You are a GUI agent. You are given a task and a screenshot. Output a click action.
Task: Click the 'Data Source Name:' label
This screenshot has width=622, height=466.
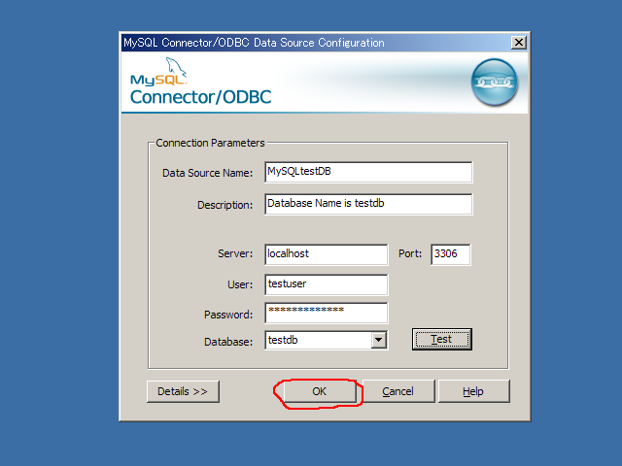click(x=207, y=173)
